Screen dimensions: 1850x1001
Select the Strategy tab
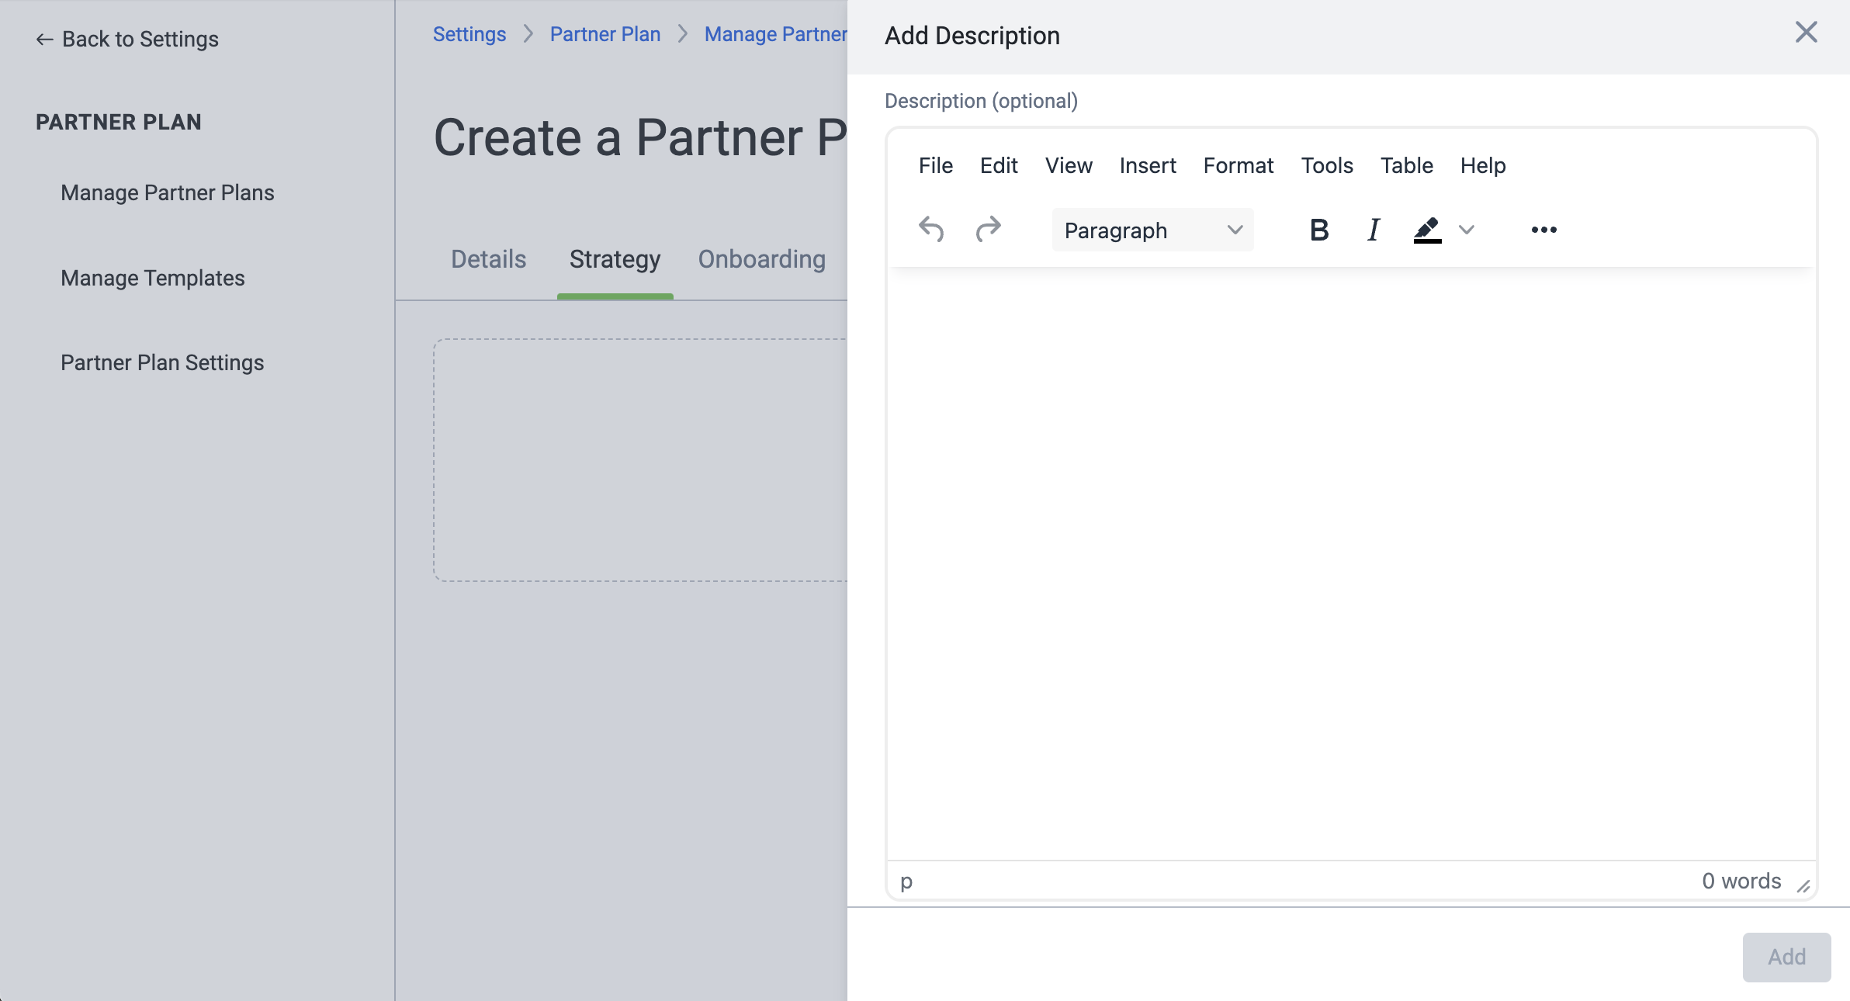click(x=615, y=259)
